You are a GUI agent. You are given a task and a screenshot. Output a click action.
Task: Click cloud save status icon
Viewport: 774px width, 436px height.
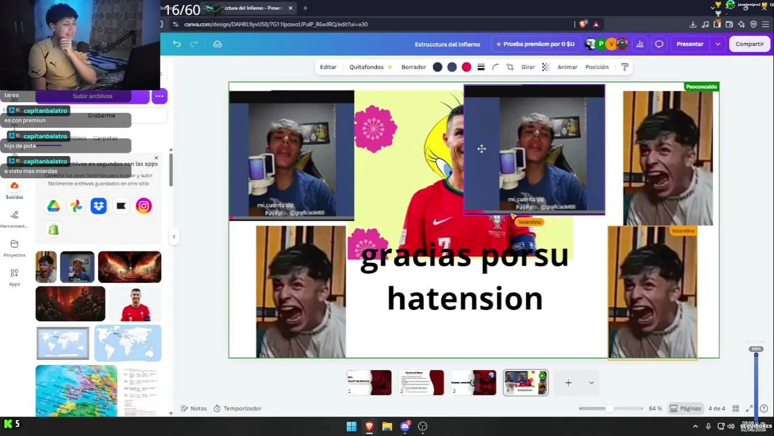tap(217, 44)
